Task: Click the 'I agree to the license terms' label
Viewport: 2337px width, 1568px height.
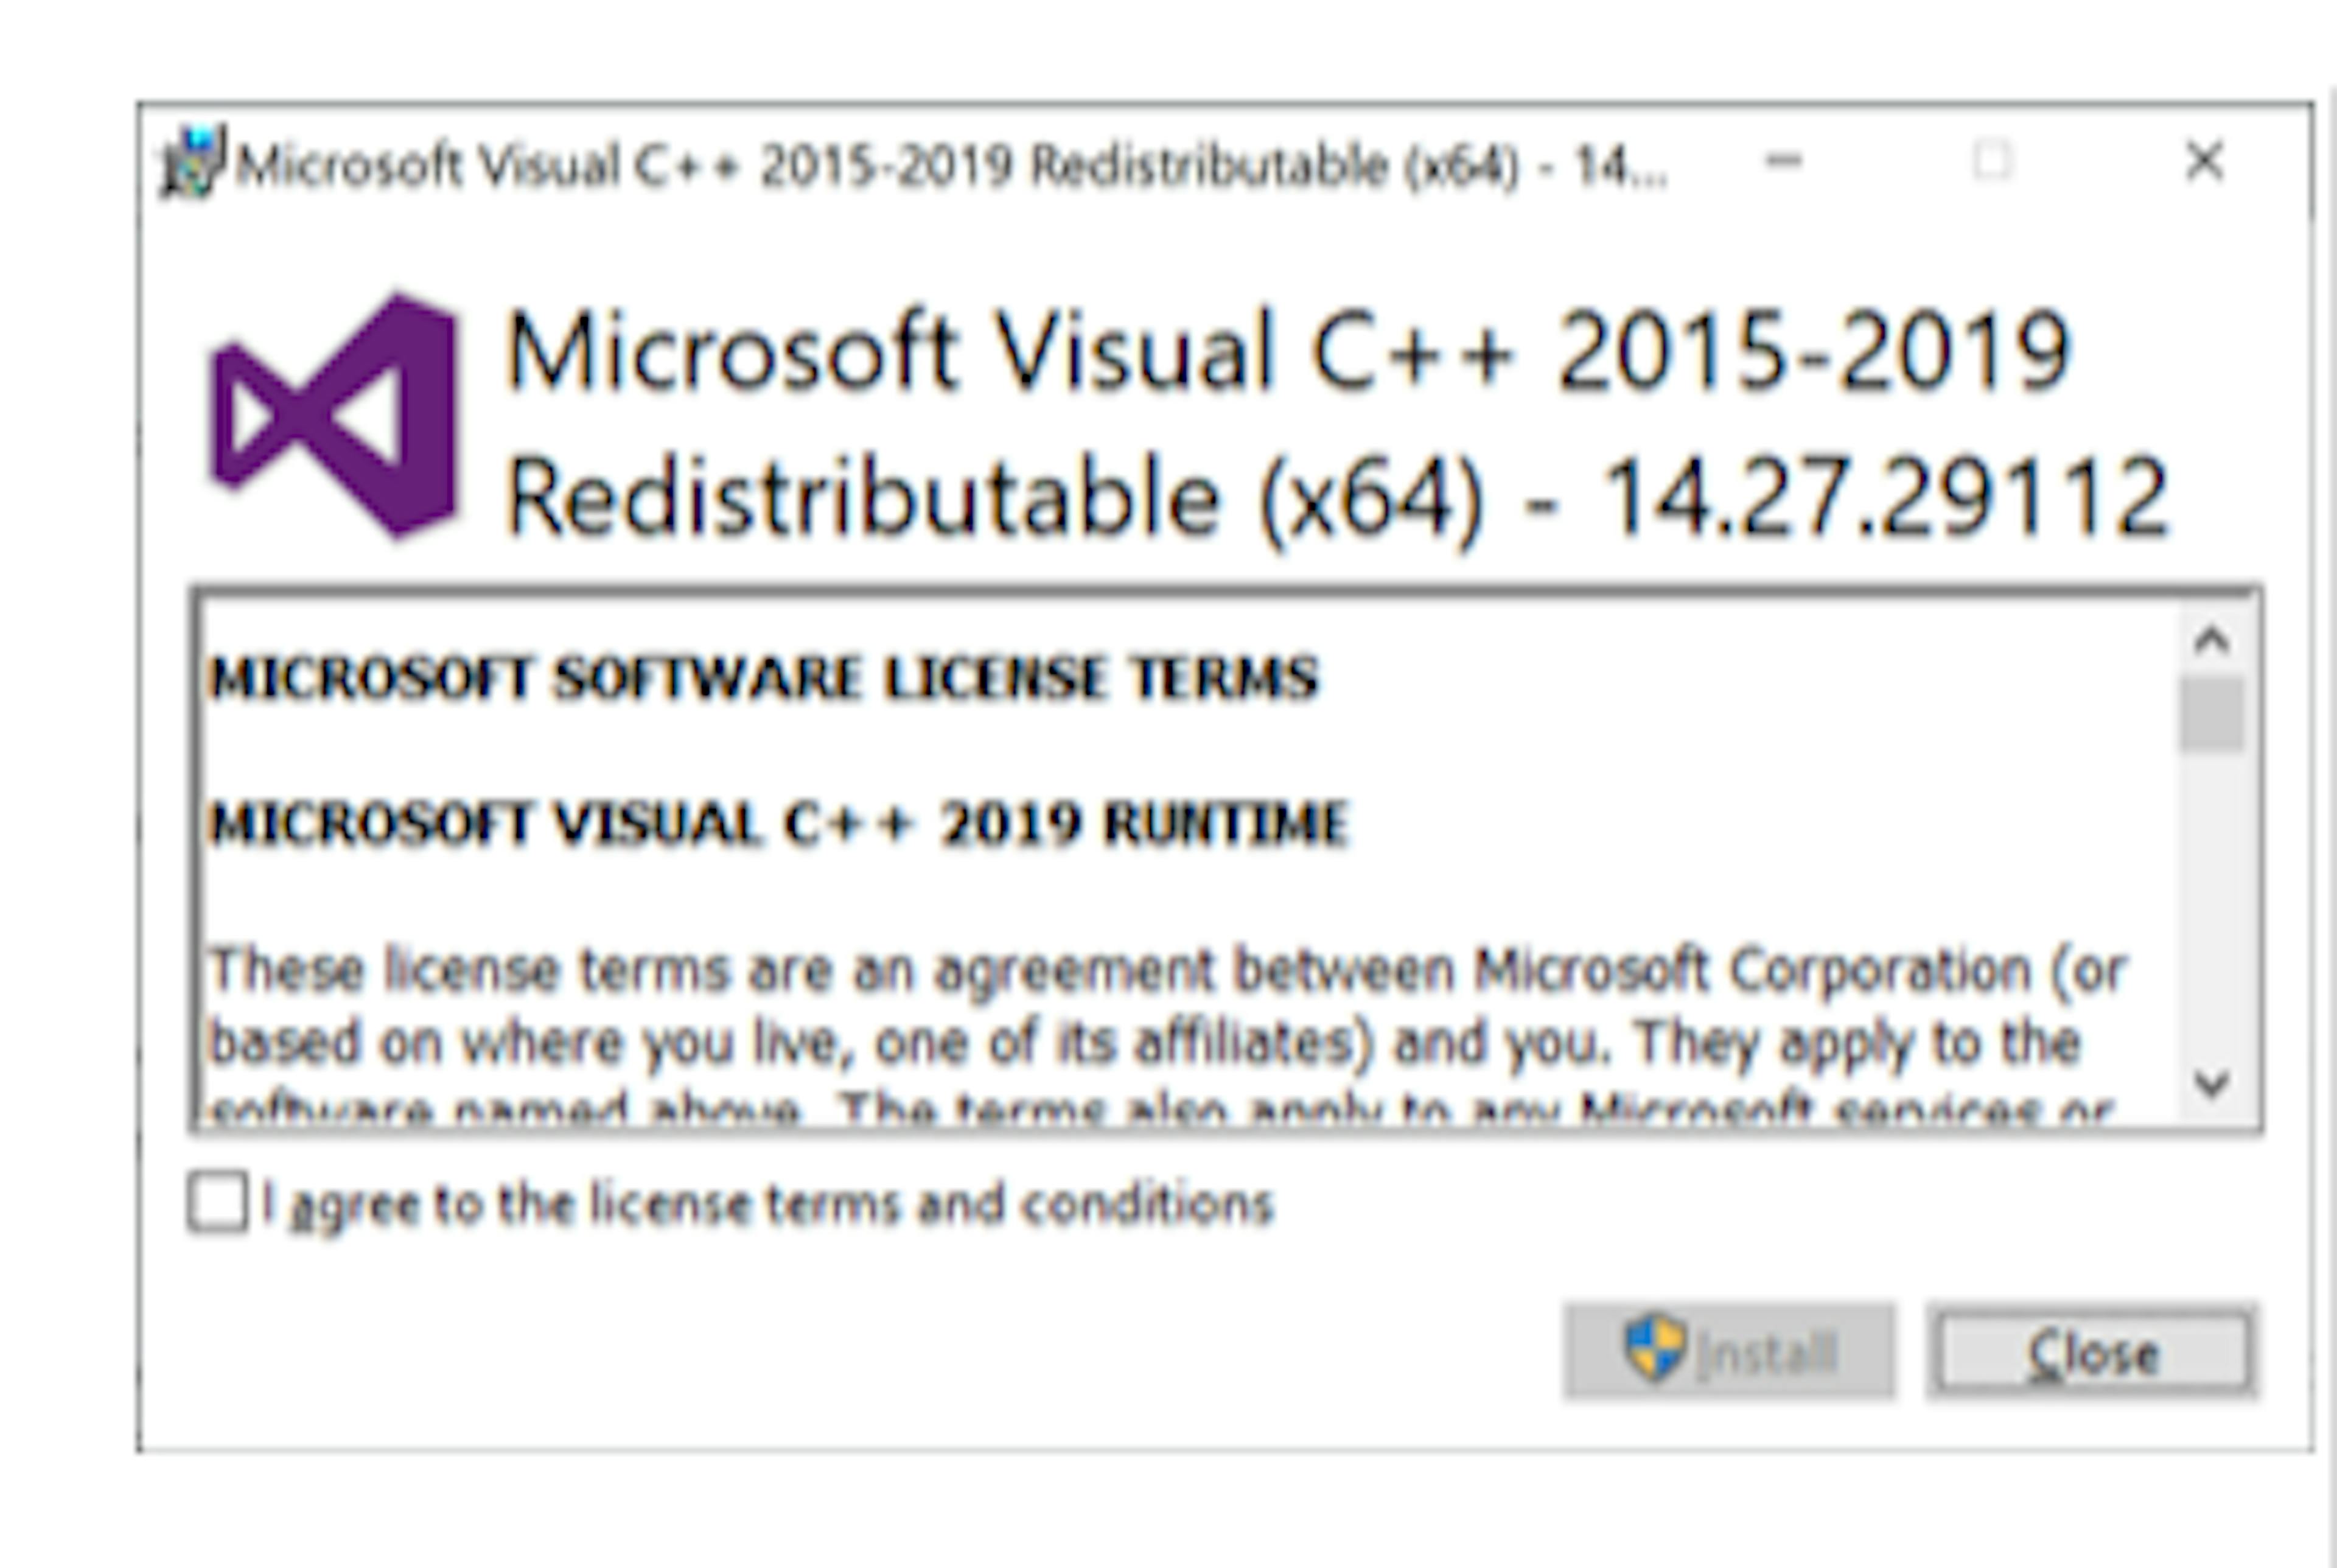Action: point(767,1203)
